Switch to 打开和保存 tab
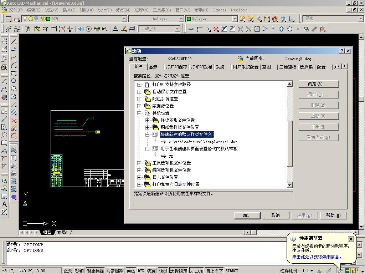The image size is (365, 274). coord(176,67)
